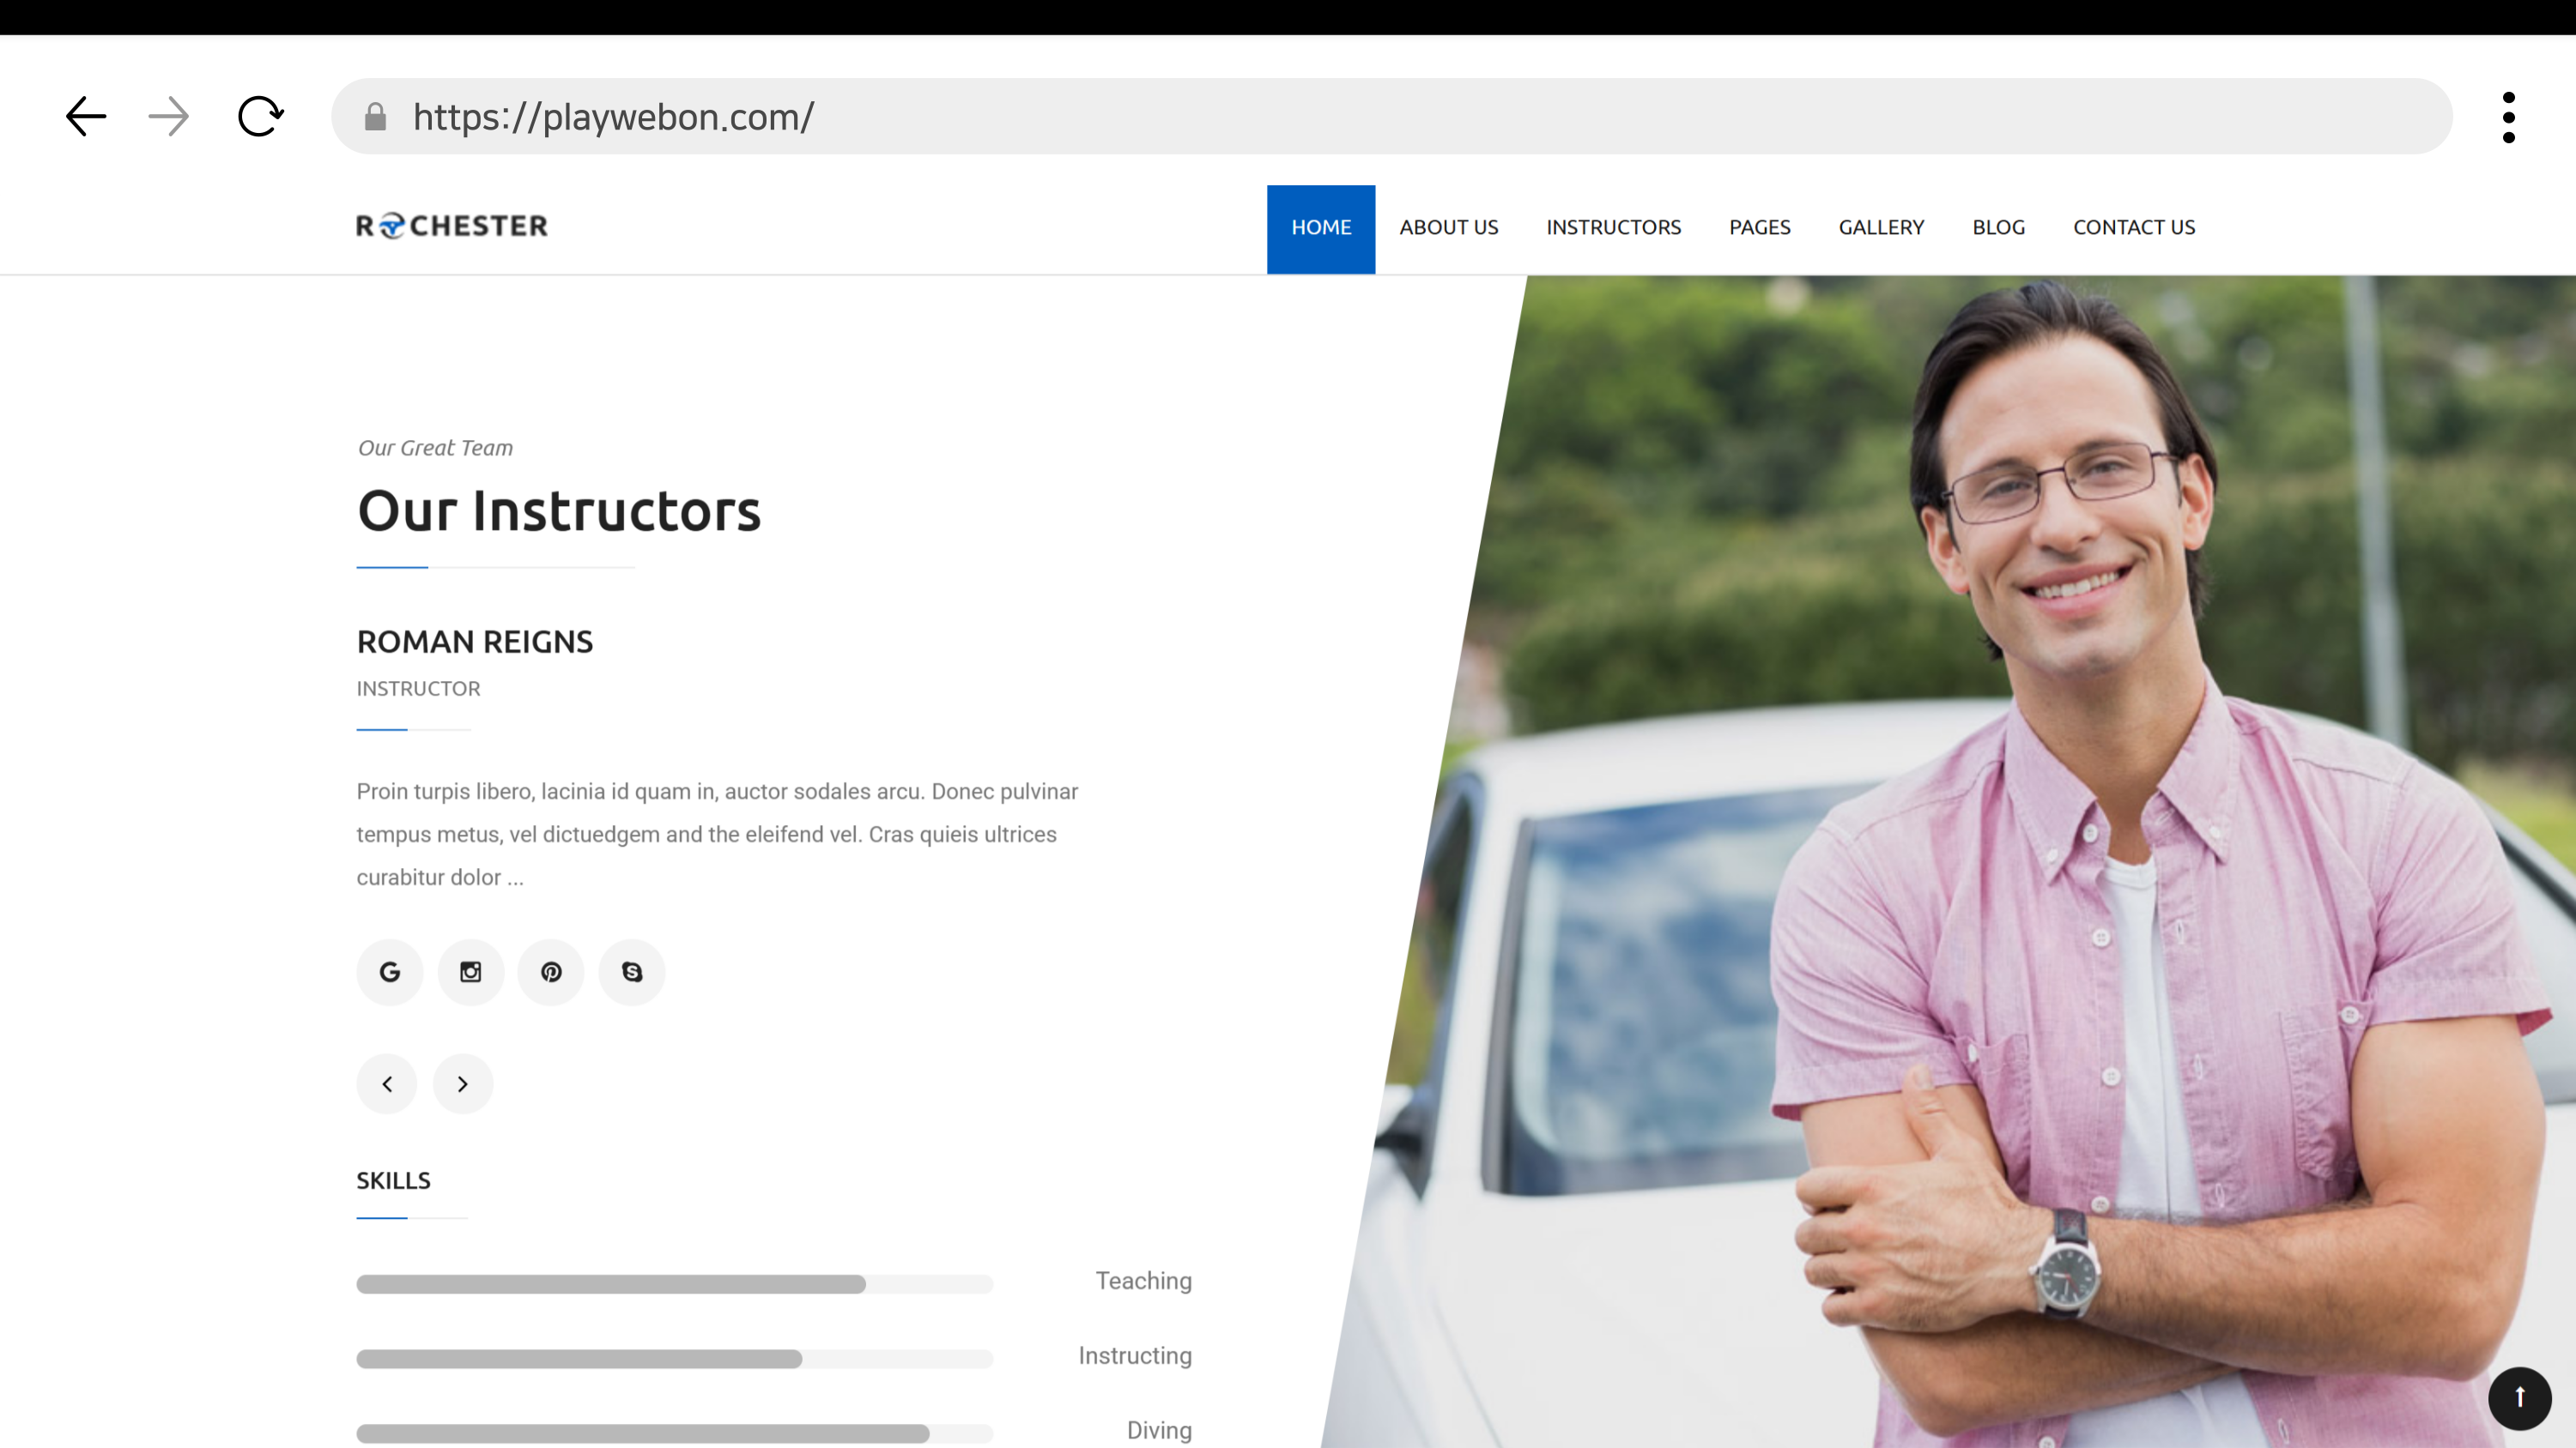The width and height of the screenshot is (2576, 1448).
Task: Open the Pages navigation menu
Action: click(x=1759, y=228)
